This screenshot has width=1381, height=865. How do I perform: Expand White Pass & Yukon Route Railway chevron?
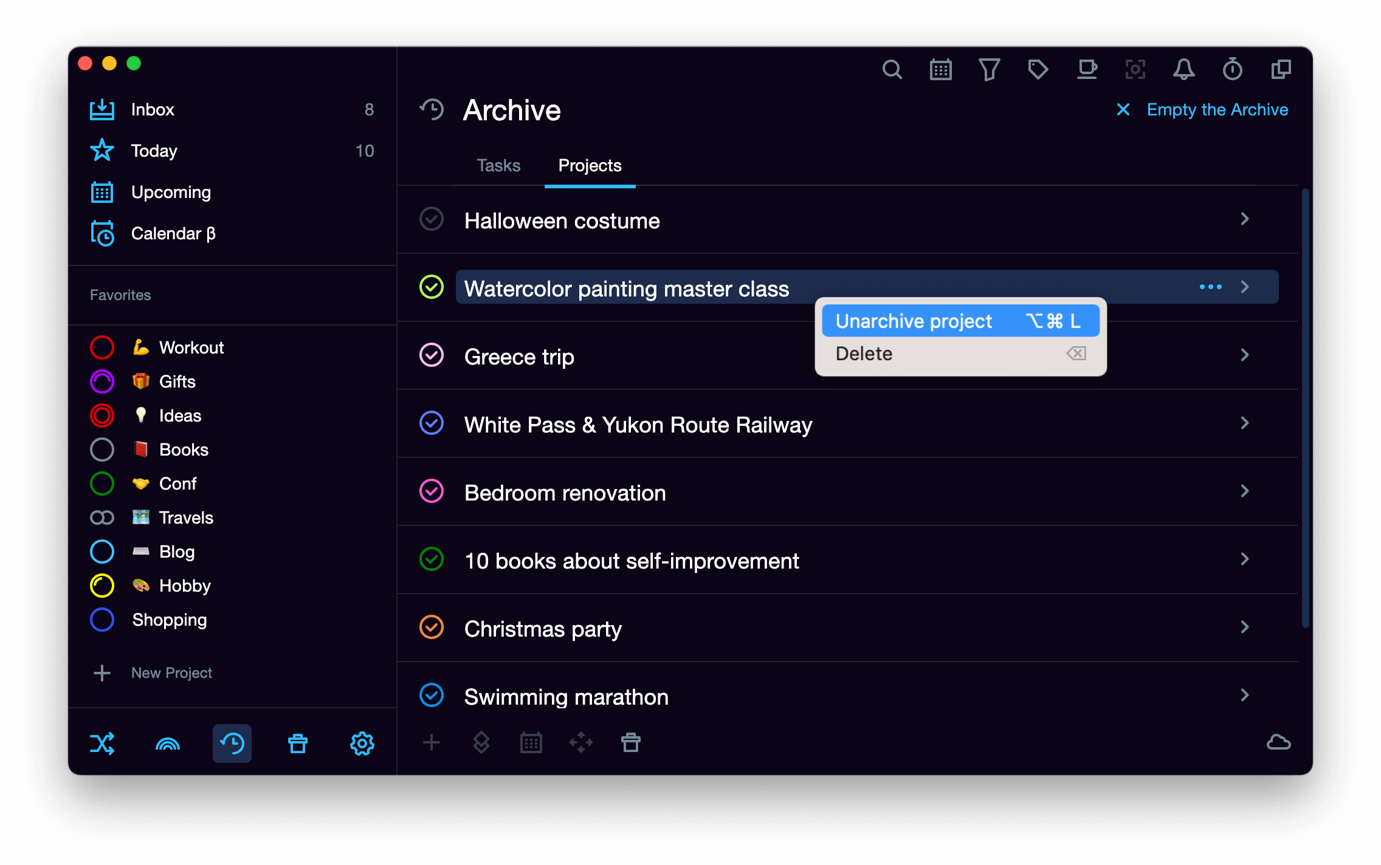tap(1245, 423)
